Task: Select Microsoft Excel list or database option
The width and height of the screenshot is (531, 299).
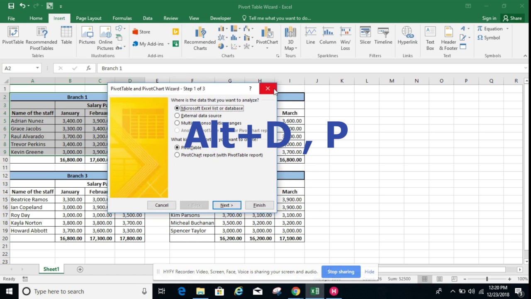Action: coord(209,108)
